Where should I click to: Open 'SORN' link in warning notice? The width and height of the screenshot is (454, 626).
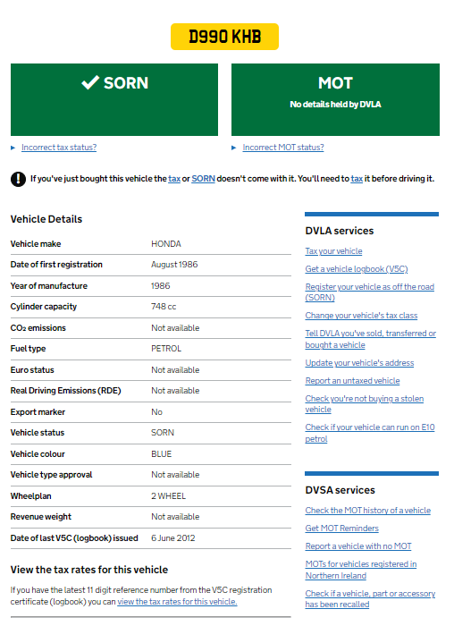[x=203, y=179]
